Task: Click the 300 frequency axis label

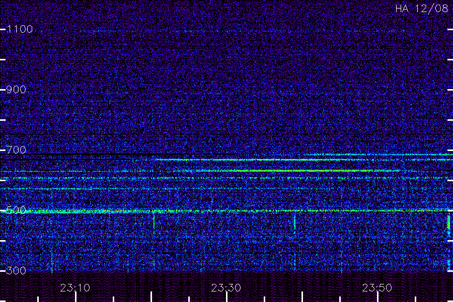Action: [x=16, y=270]
